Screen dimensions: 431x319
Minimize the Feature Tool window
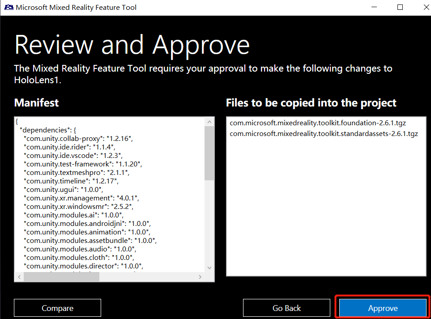(375, 7)
